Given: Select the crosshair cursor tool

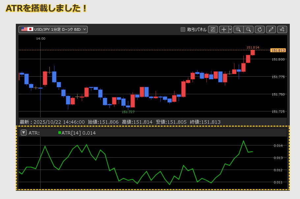Looking at the screenshot, I should pyautogui.click(x=224, y=29).
